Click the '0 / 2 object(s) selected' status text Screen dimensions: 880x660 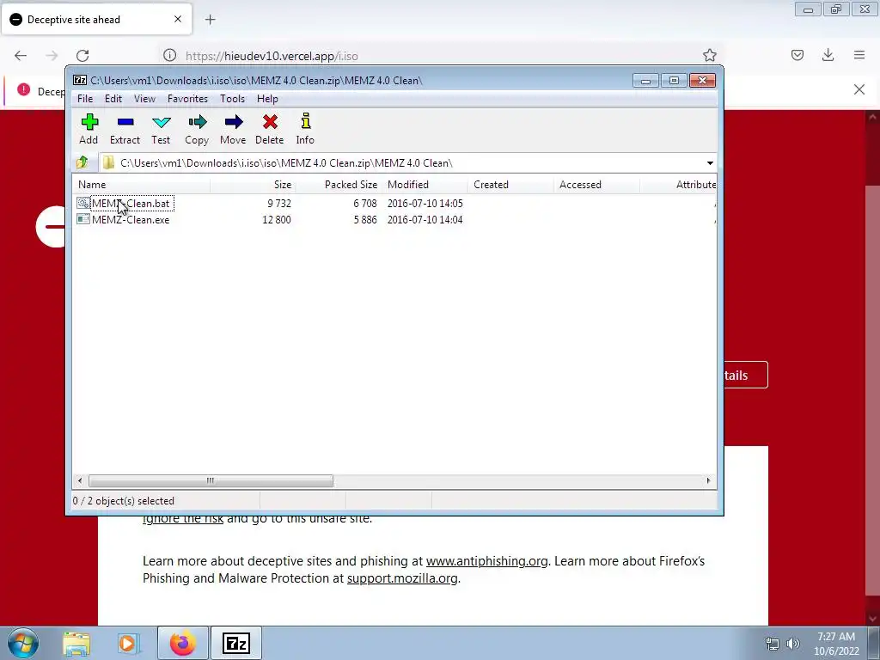point(124,501)
